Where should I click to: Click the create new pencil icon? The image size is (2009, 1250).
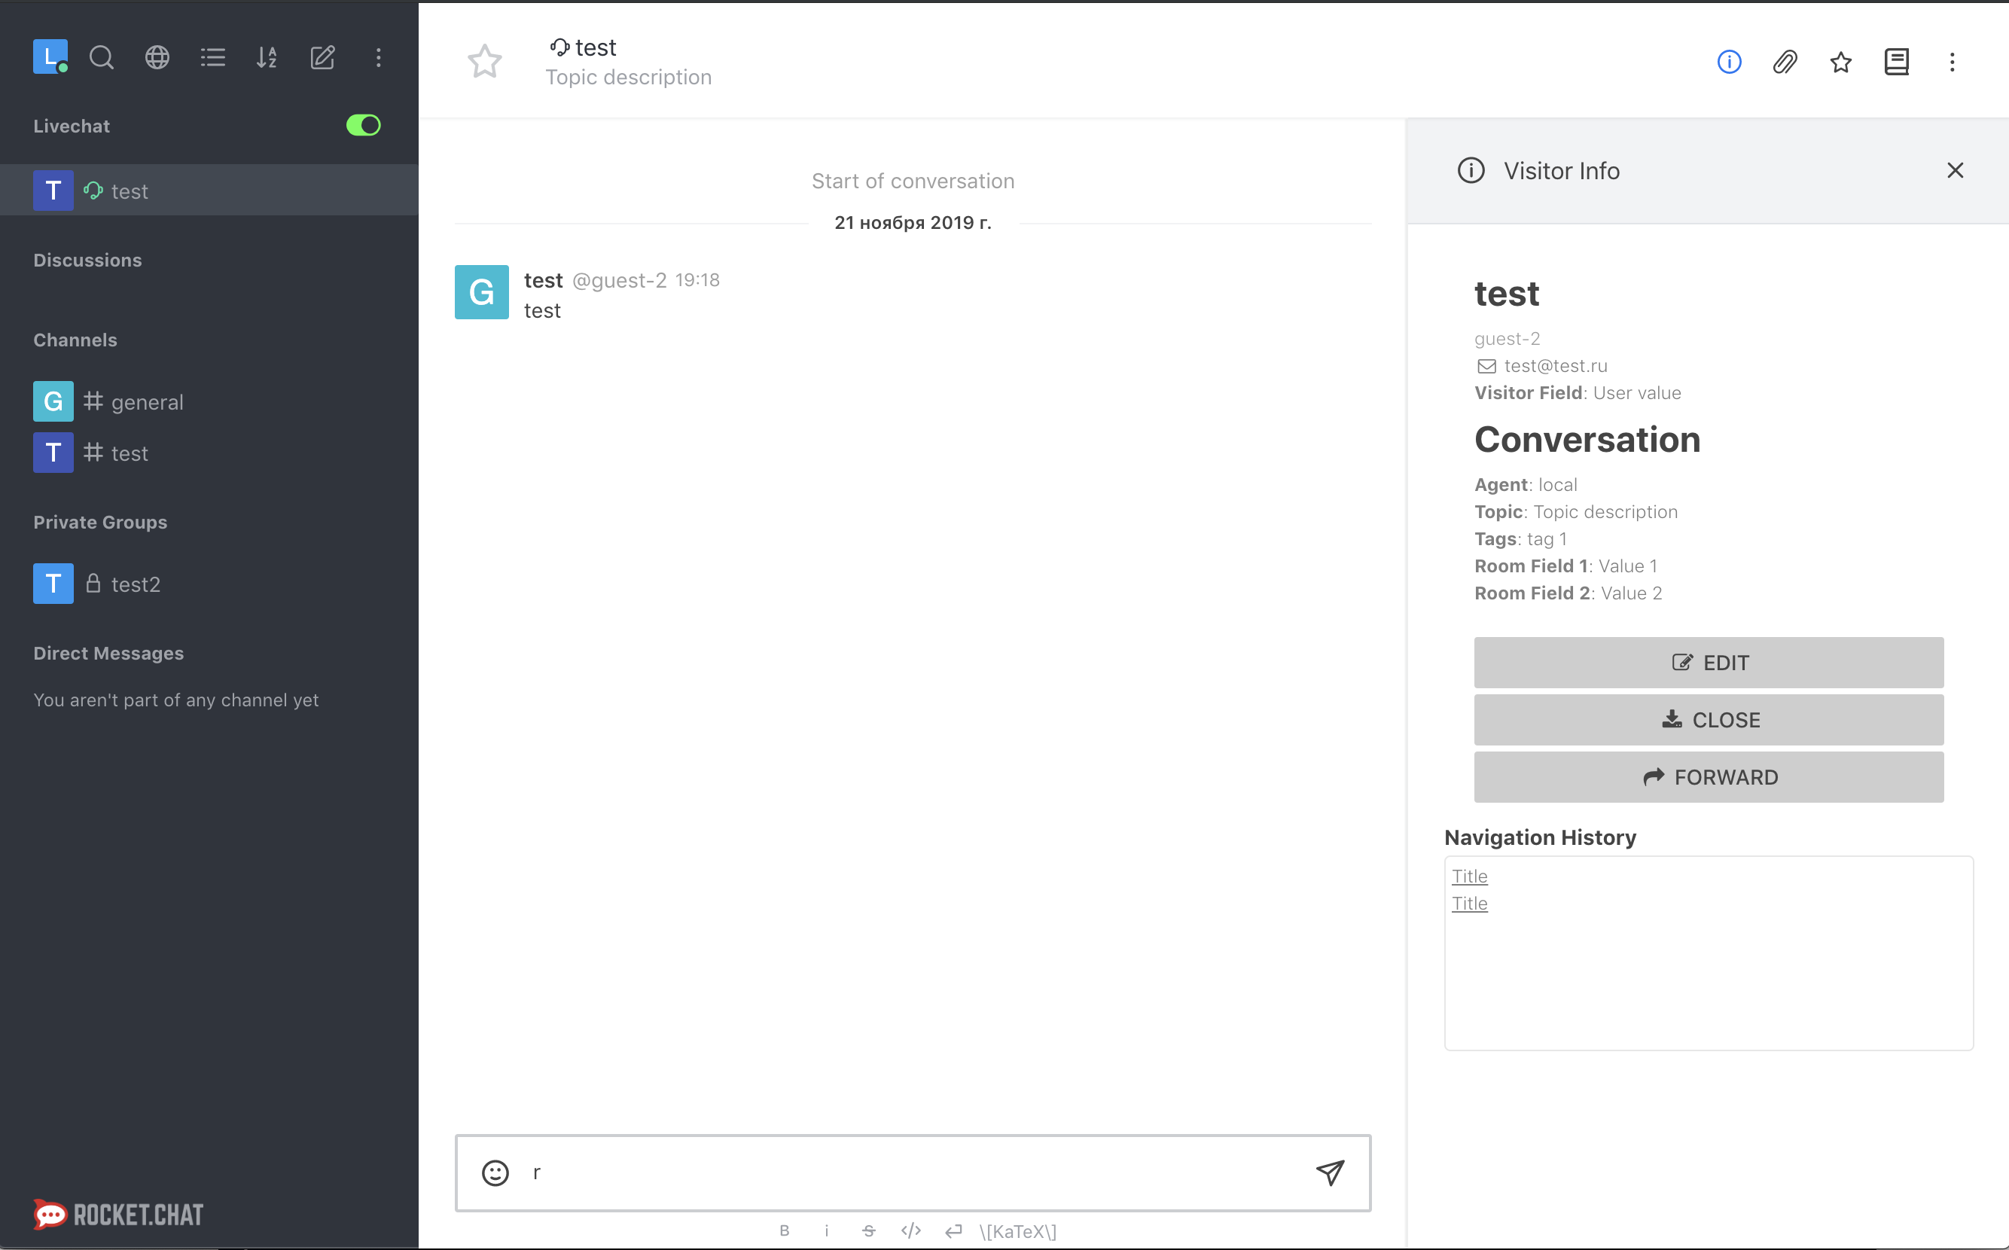coord(322,58)
